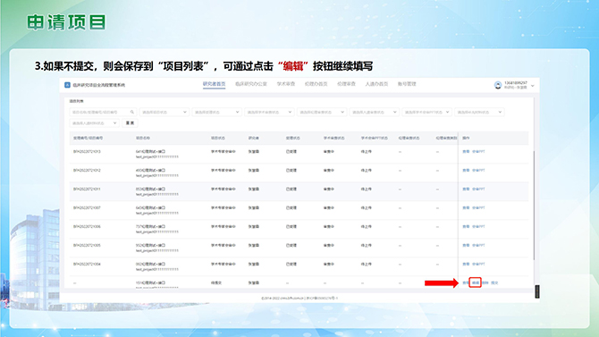This screenshot has width=599, height=337.
Task: Click the table's vertical scrollbar
Action: click(x=534, y=205)
